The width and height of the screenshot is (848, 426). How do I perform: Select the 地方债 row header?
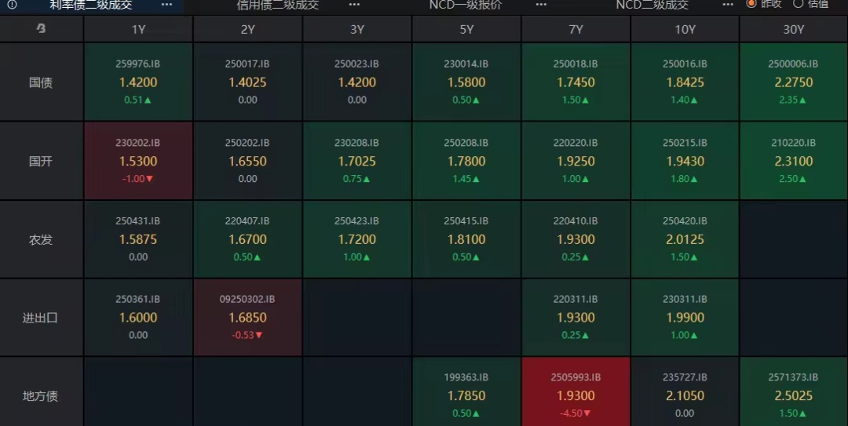click(41, 395)
